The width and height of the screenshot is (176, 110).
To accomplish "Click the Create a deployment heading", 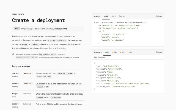I will 38,20.
